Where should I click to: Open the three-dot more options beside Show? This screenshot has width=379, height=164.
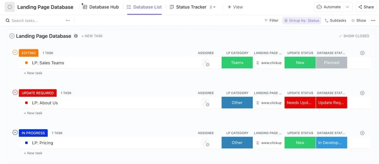[x=373, y=21]
